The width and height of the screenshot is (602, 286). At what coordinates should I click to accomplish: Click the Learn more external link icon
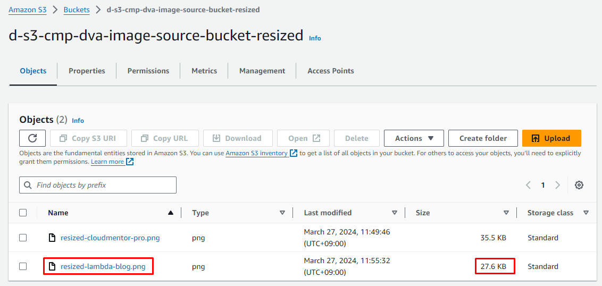point(130,162)
